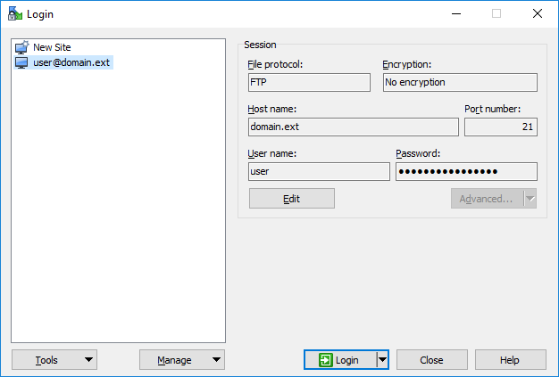Click the Port number field
This screenshot has height=377, width=559.
click(x=501, y=127)
